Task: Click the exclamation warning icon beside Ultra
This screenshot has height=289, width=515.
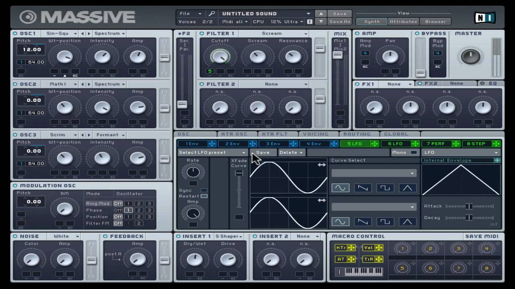Action: click(309, 22)
